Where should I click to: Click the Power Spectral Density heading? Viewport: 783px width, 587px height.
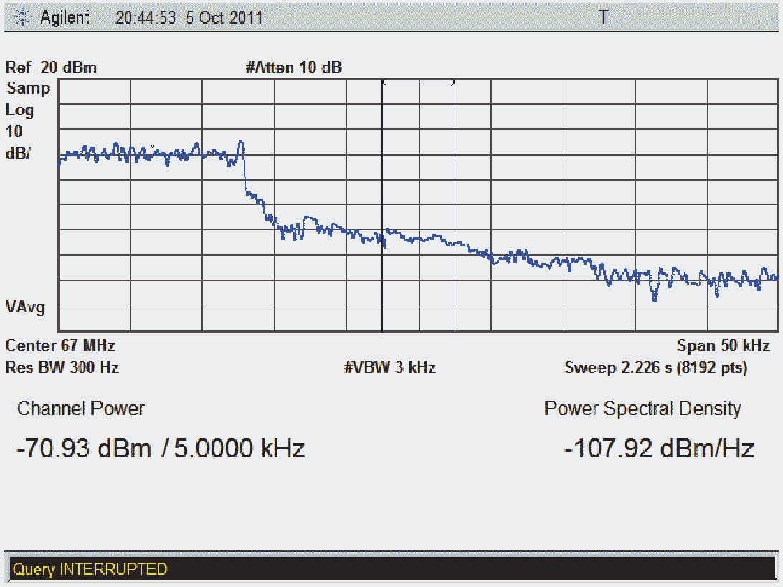[x=642, y=409]
